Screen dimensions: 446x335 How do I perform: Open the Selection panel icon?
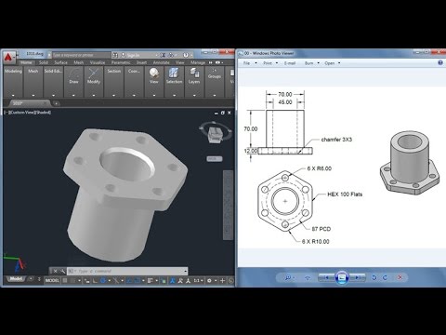tap(174, 74)
